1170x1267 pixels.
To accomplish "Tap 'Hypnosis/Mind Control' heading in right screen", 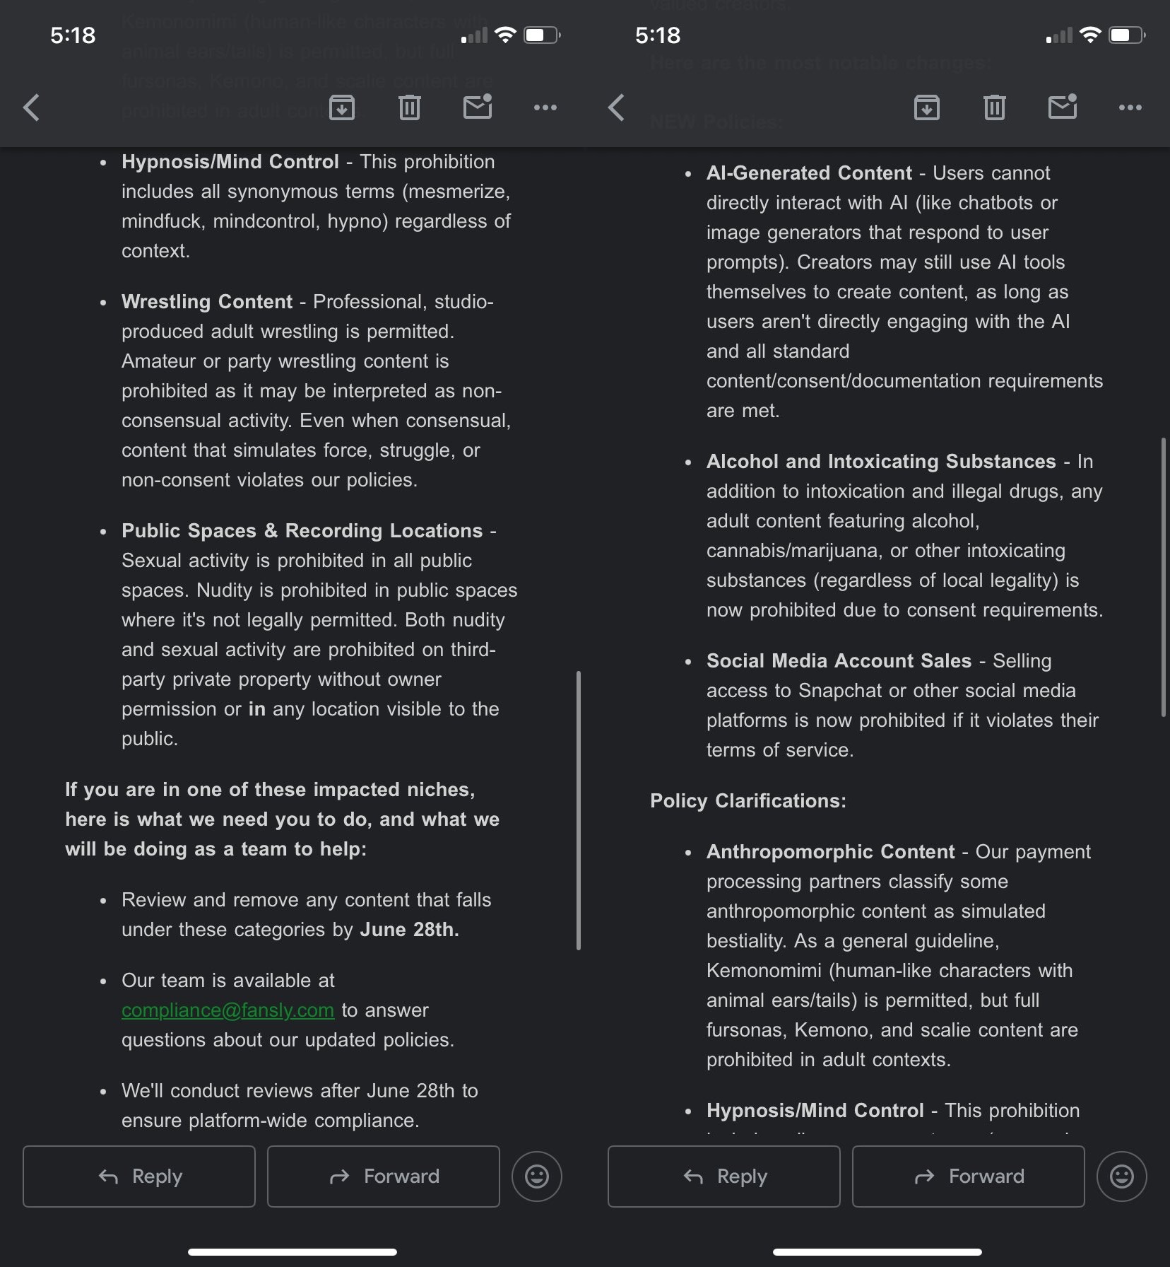I will (x=815, y=1111).
